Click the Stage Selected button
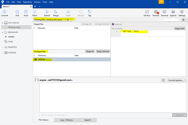 (x=103, y=51)
